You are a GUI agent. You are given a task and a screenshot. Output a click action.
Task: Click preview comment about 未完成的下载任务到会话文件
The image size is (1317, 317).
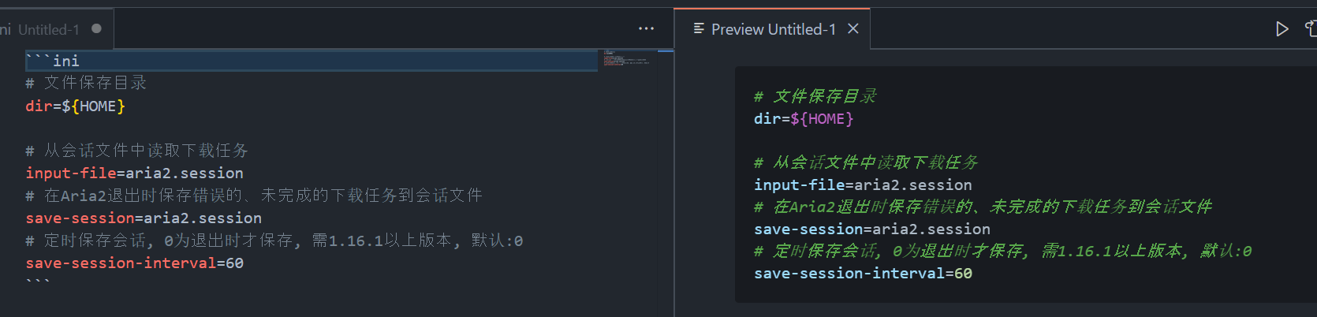[x=983, y=207]
